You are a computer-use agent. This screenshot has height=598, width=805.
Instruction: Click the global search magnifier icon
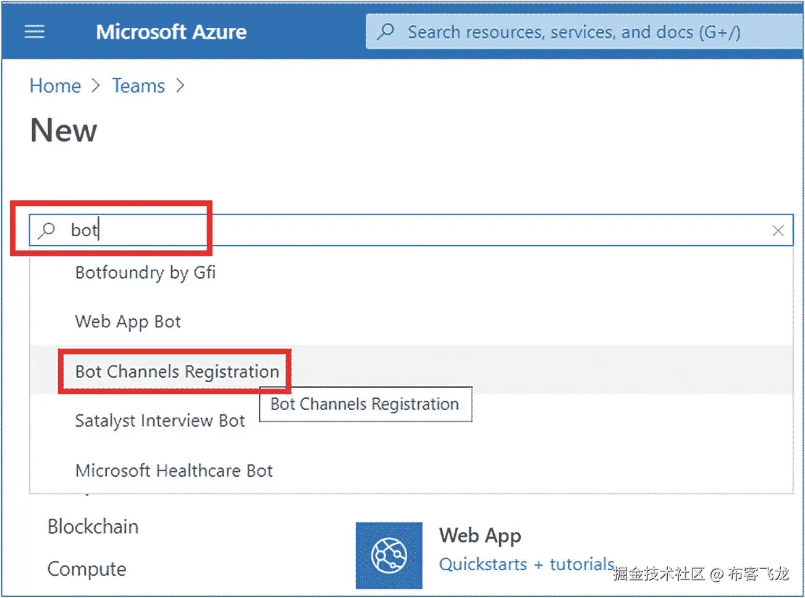386,32
